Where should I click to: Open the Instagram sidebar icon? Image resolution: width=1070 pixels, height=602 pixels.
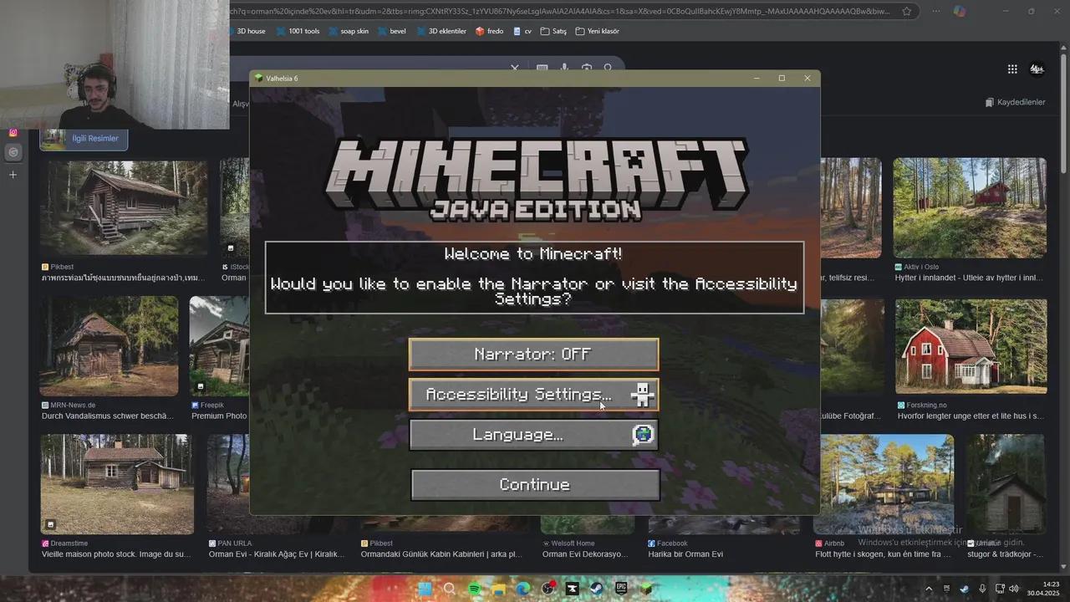13,133
